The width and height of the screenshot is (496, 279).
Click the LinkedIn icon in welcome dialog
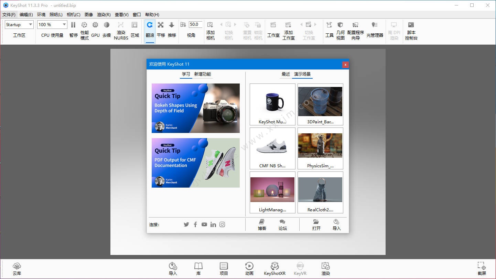point(213,224)
